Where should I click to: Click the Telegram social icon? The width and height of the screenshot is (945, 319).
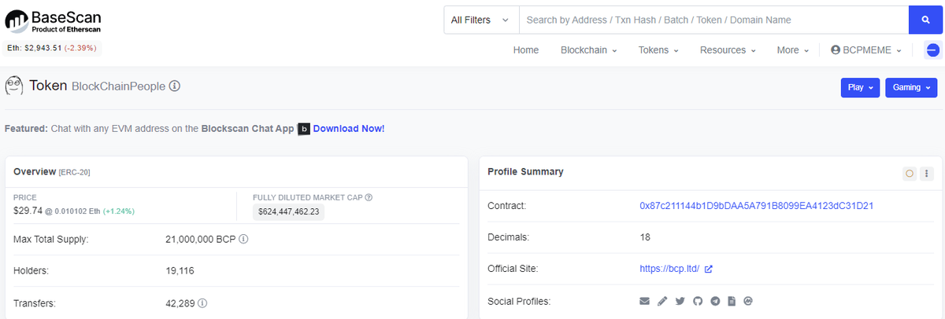[x=715, y=301]
